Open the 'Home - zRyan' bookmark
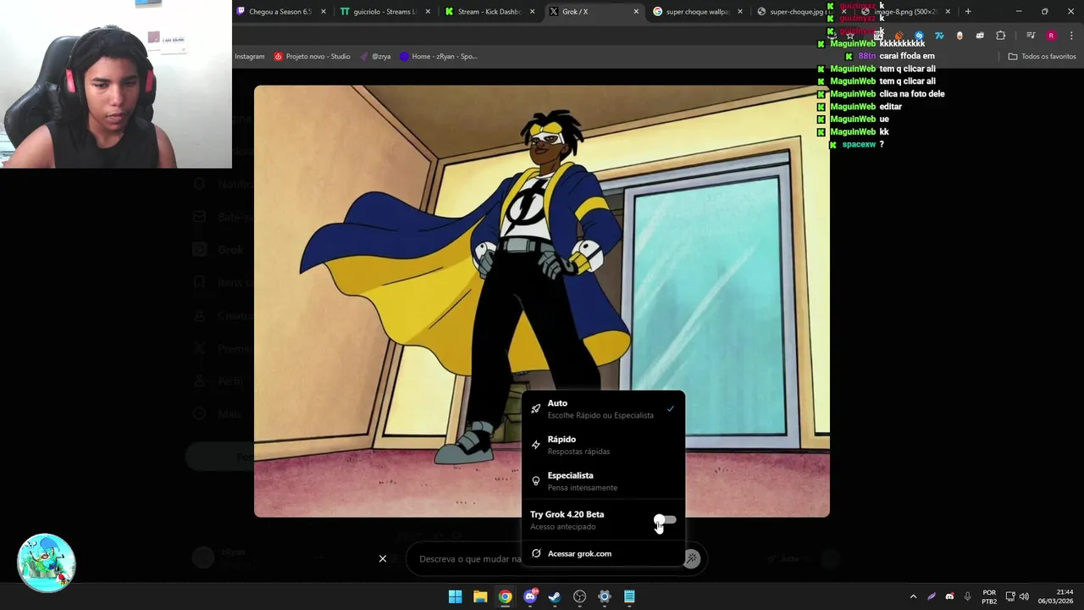The height and width of the screenshot is (610, 1084). pyautogui.click(x=439, y=56)
